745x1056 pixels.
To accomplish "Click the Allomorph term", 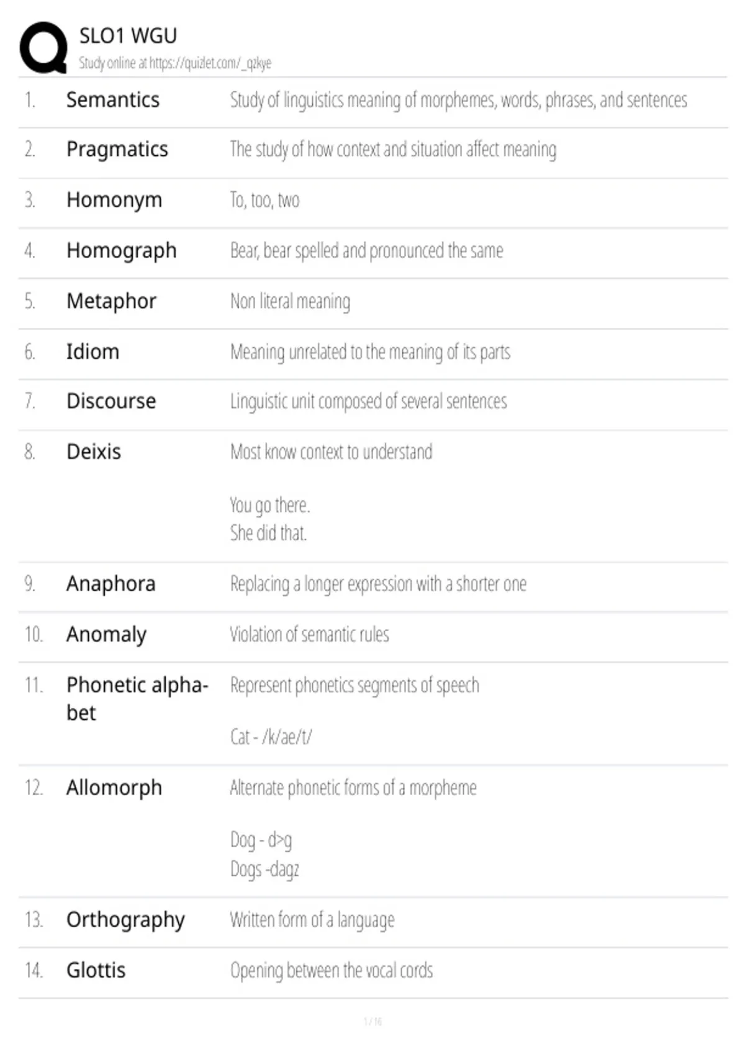I will pyautogui.click(x=114, y=788).
